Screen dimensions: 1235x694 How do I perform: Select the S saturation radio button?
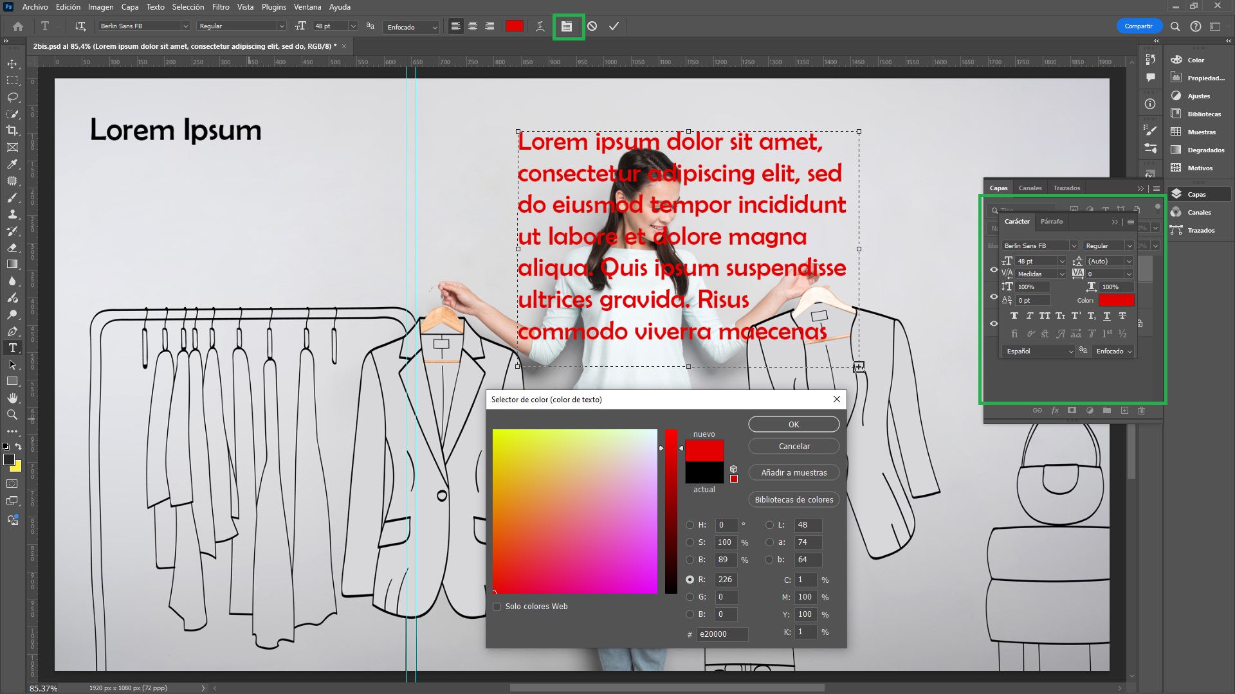[690, 542]
